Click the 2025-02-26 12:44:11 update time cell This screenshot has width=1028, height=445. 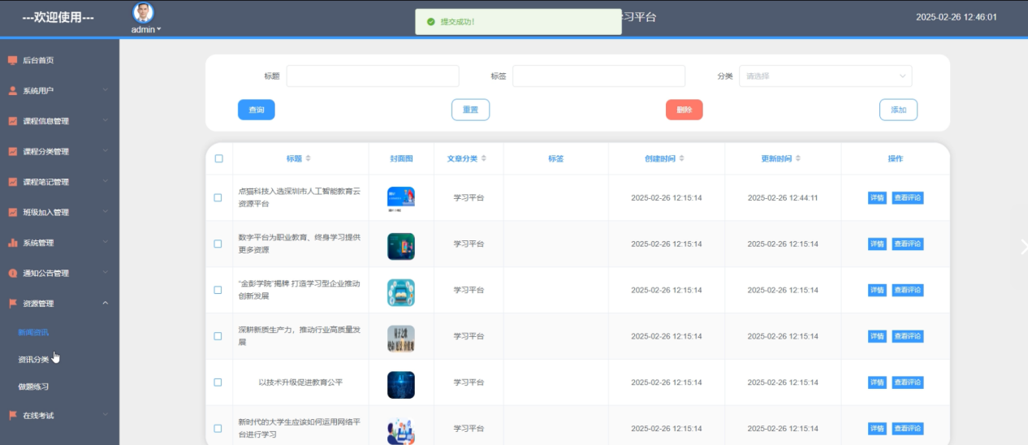click(x=783, y=197)
